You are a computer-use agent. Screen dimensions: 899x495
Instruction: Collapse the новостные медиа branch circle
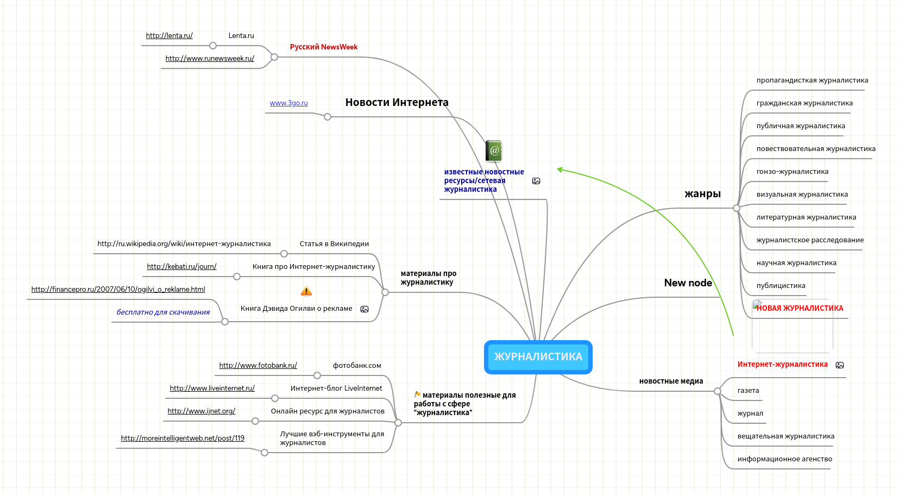pos(718,391)
